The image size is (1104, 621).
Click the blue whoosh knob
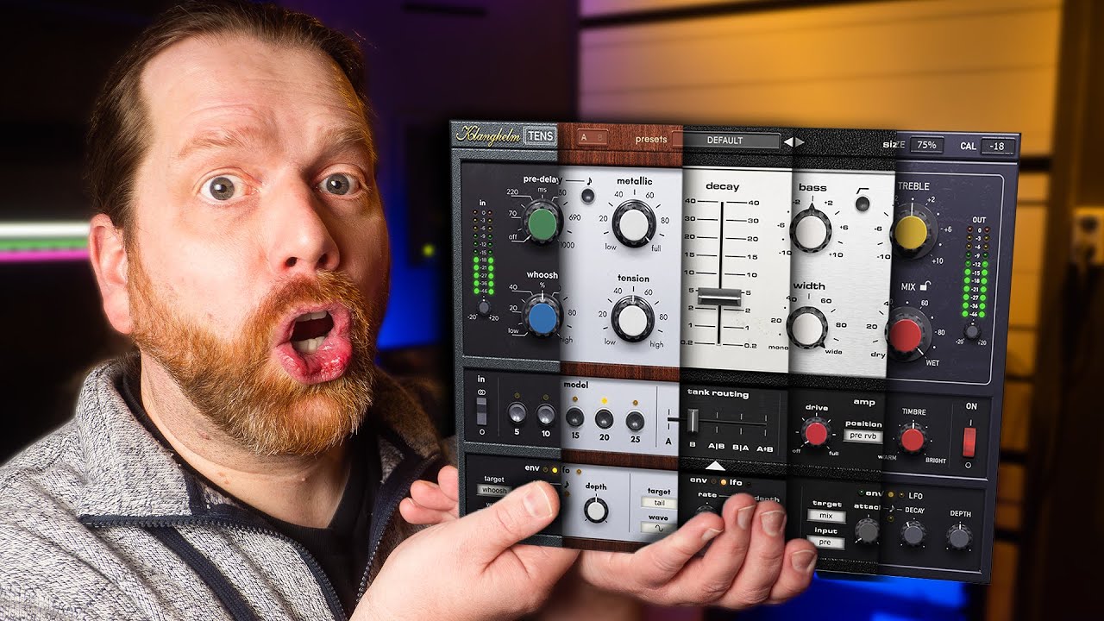[x=543, y=317]
